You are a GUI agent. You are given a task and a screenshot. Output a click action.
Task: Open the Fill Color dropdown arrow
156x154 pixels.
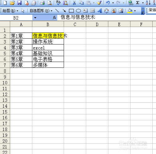click(135, 11)
